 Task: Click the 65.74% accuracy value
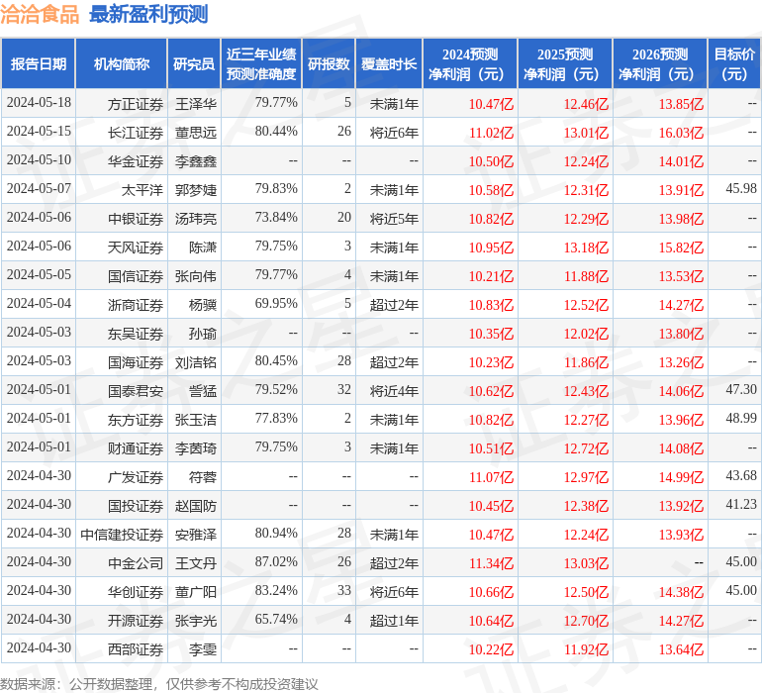pos(276,619)
